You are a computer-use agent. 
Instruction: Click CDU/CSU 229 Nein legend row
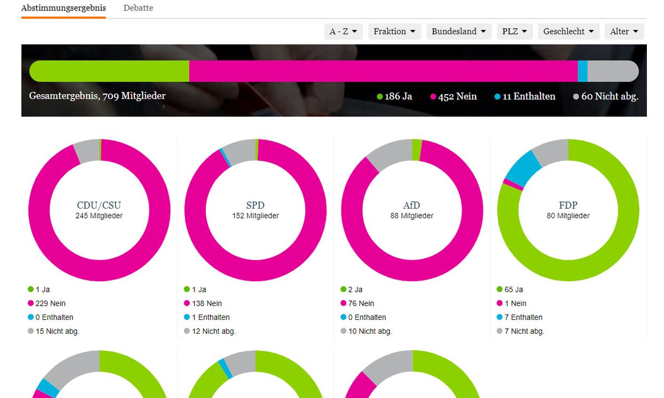(47, 303)
